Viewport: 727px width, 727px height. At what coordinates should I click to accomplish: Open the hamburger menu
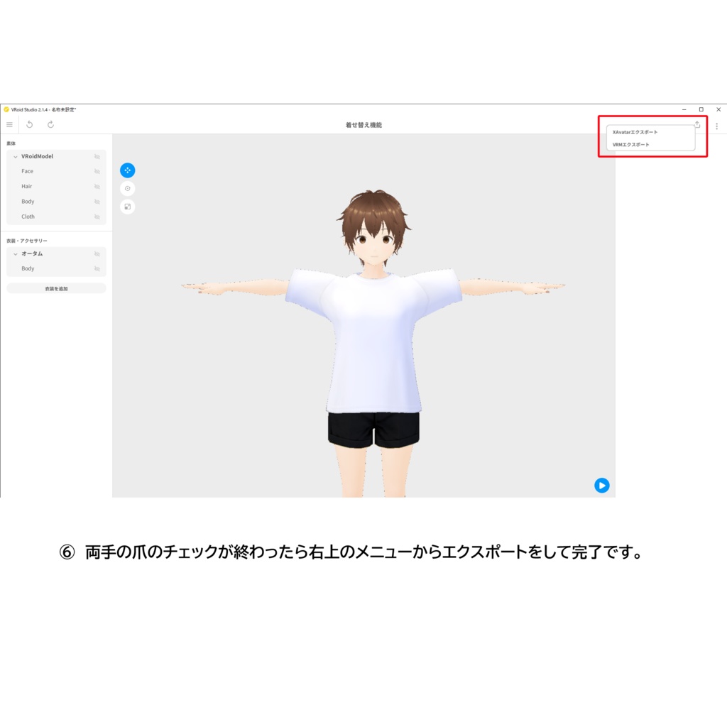pyautogui.click(x=9, y=124)
